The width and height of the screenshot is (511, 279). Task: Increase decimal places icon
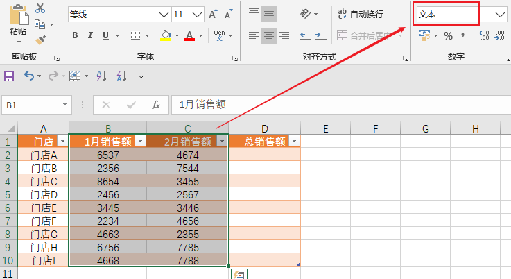484,35
